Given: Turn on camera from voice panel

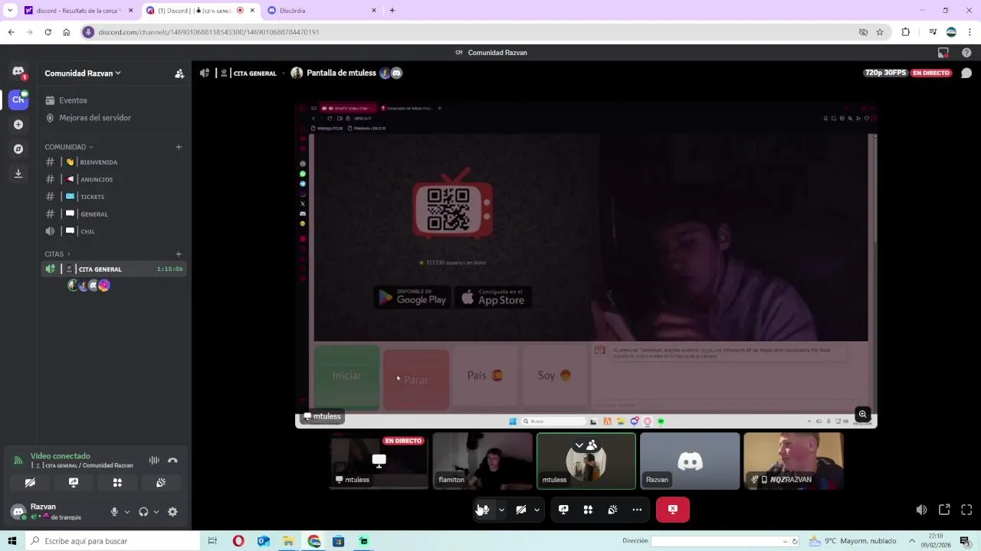Looking at the screenshot, I should point(30,483).
